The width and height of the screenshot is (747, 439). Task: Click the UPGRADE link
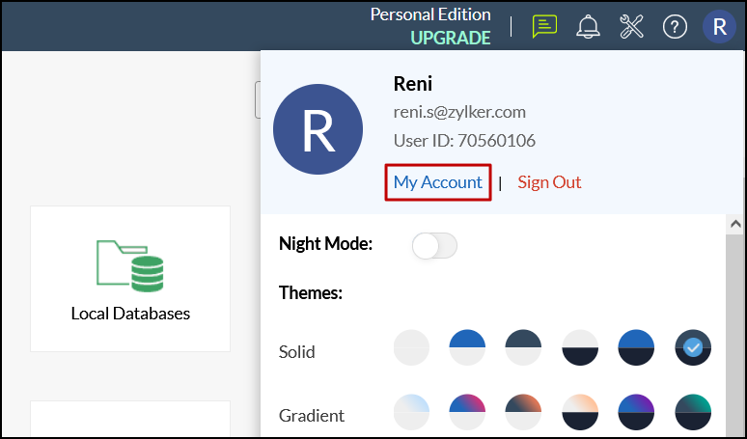click(450, 38)
